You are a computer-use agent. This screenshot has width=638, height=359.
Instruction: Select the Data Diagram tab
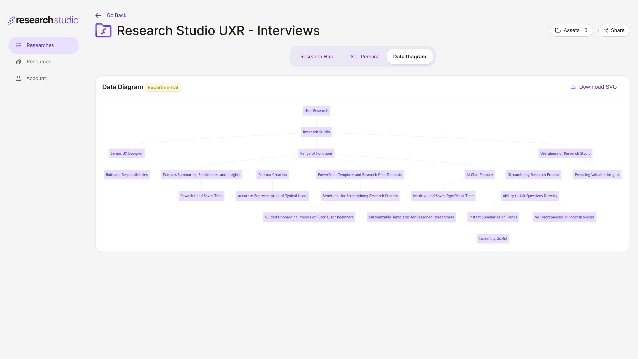410,57
